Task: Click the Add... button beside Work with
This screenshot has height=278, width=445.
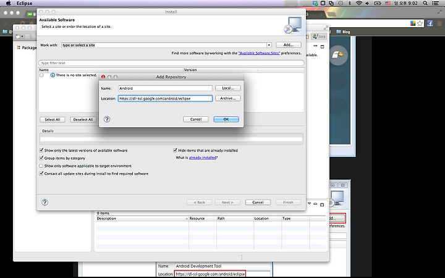Action: tap(289, 45)
